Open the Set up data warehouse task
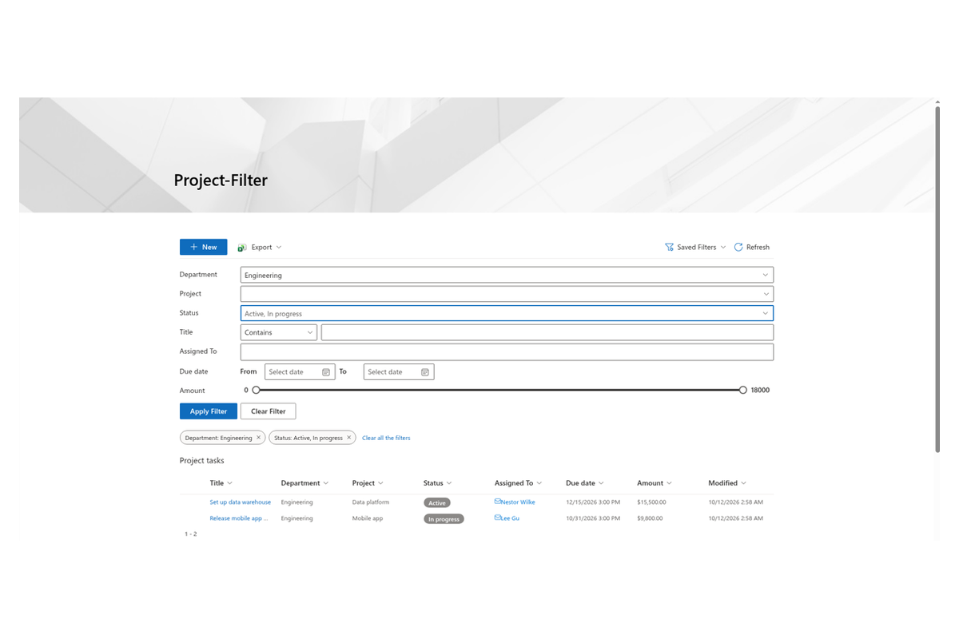 241,502
